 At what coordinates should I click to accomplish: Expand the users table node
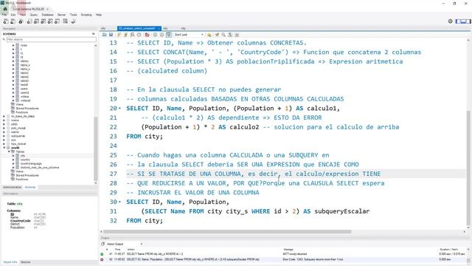tap(13, 89)
